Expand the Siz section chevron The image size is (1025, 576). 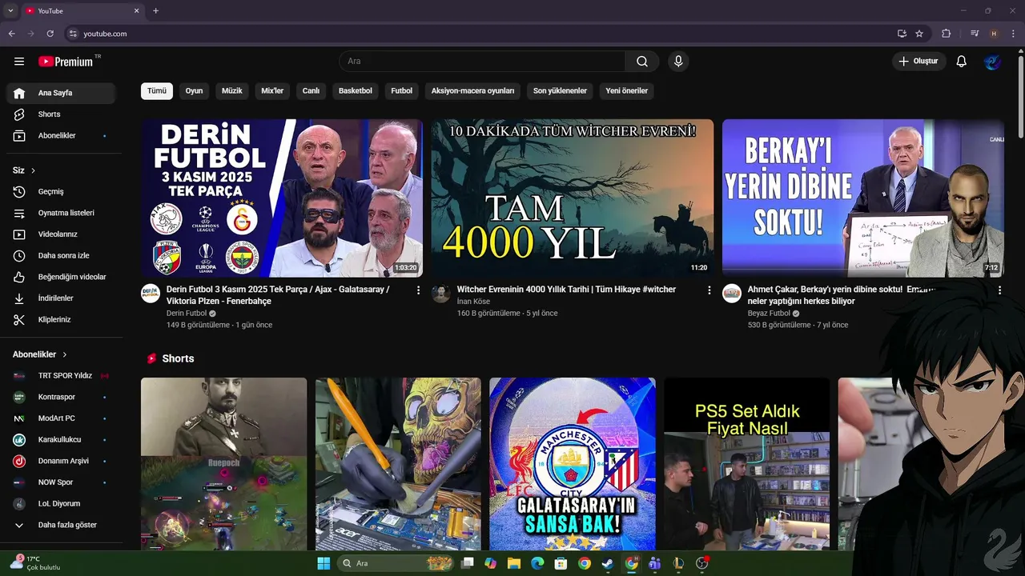pos(33,170)
